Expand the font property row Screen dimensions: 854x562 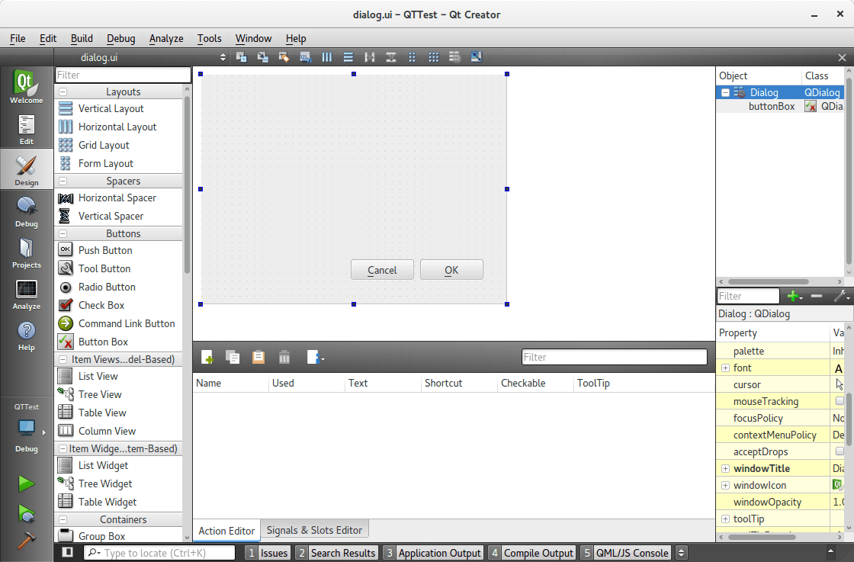click(725, 368)
